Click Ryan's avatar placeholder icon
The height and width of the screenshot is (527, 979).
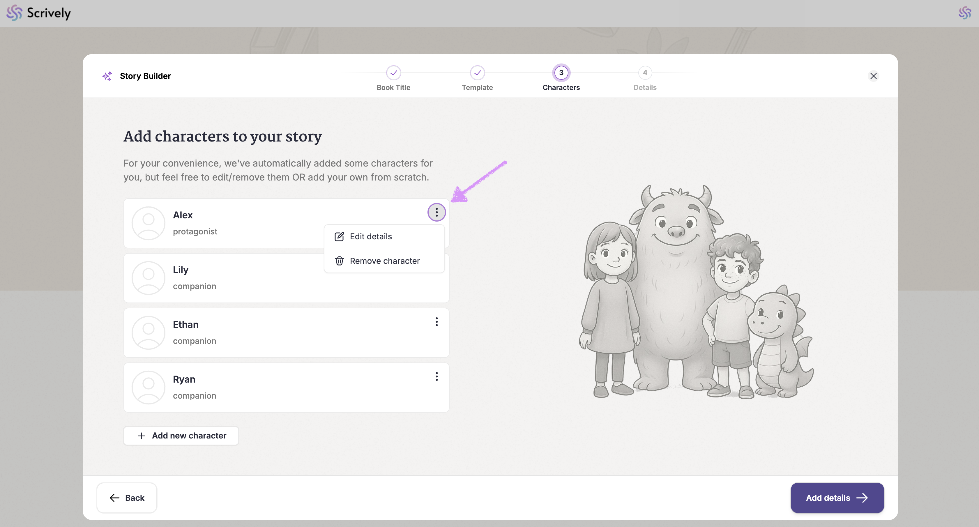148,387
